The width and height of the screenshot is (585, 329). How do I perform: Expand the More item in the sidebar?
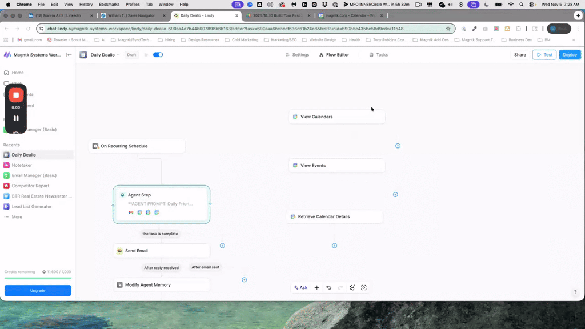click(17, 217)
